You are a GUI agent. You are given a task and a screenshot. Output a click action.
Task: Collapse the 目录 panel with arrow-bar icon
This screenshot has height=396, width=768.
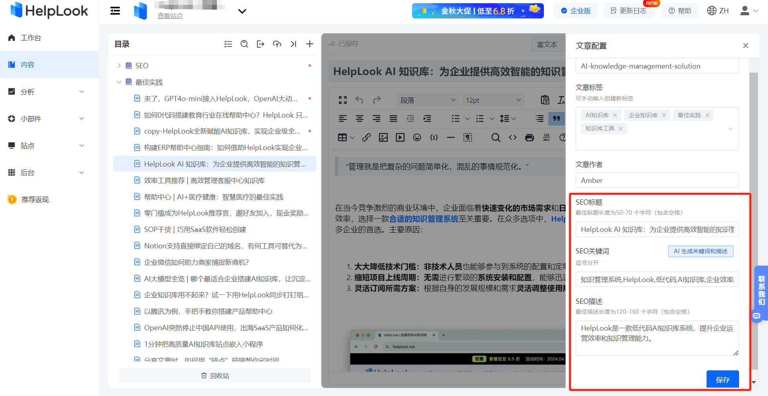[294, 44]
